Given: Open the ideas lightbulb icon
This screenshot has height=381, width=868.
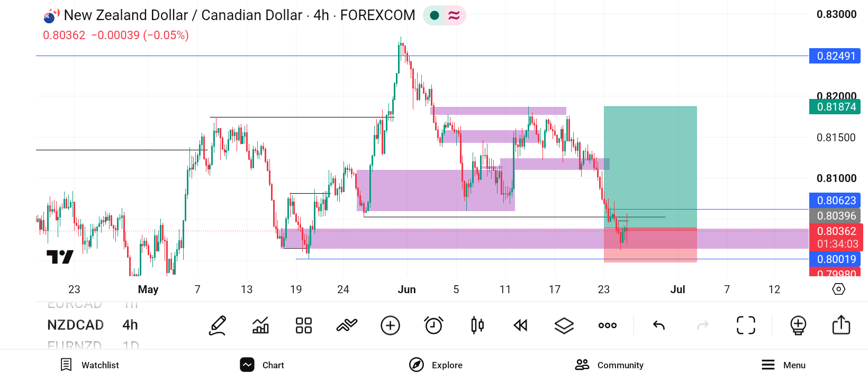Looking at the screenshot, I should coord(798,325).
